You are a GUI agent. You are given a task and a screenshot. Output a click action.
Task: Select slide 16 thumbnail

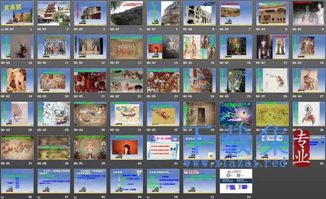tap(236, 47)
